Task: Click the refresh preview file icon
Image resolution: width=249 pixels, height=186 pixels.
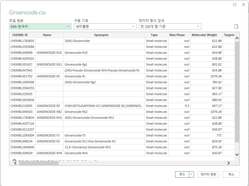Action: pos(237,27)
